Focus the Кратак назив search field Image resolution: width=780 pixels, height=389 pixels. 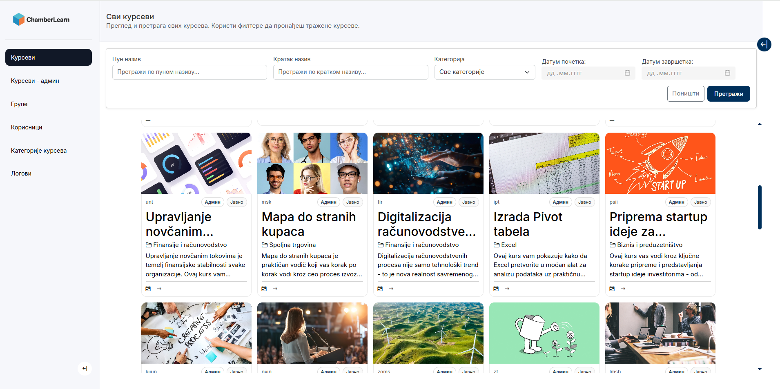[x=350, y=72]
